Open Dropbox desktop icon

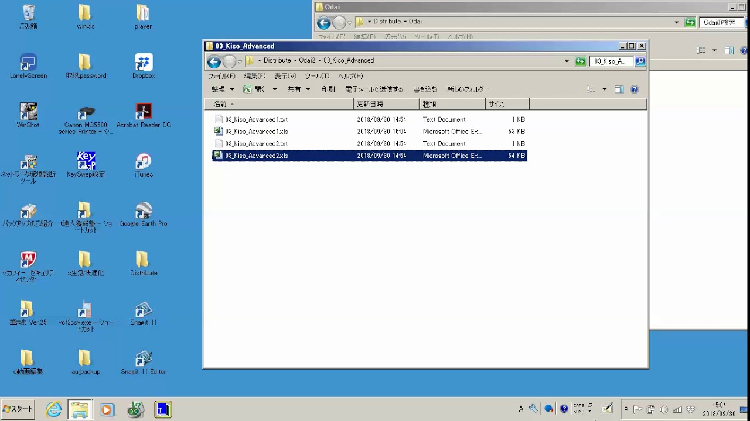143,67
